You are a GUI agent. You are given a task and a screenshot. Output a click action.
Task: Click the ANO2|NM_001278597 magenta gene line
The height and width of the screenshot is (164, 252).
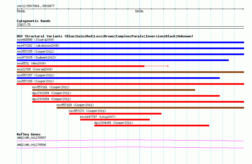130,141
